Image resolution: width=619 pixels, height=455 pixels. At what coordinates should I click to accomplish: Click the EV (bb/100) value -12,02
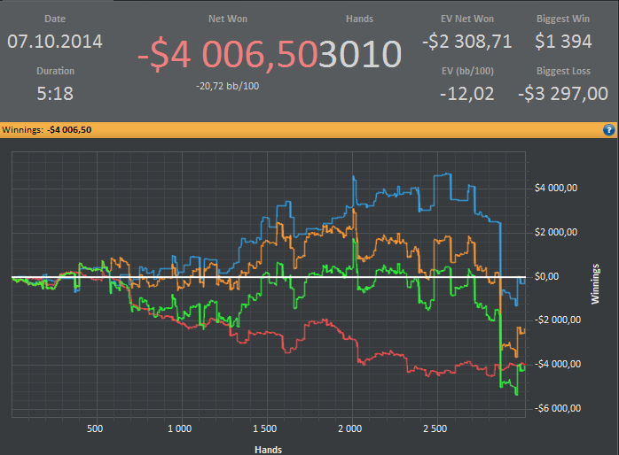(467, 94)
